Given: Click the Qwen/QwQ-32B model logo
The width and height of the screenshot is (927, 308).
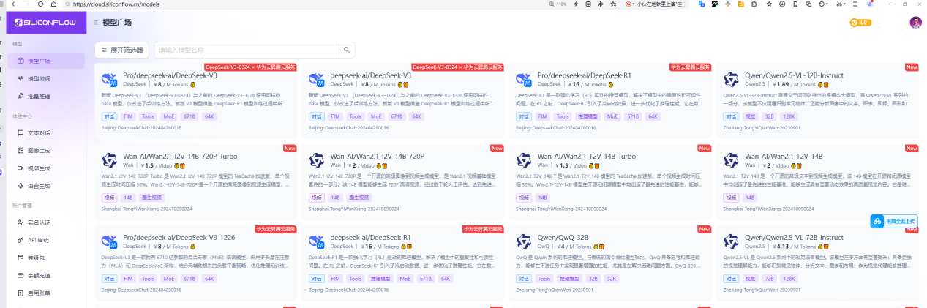Looking at the screenshot, I should tap(525, 242).
